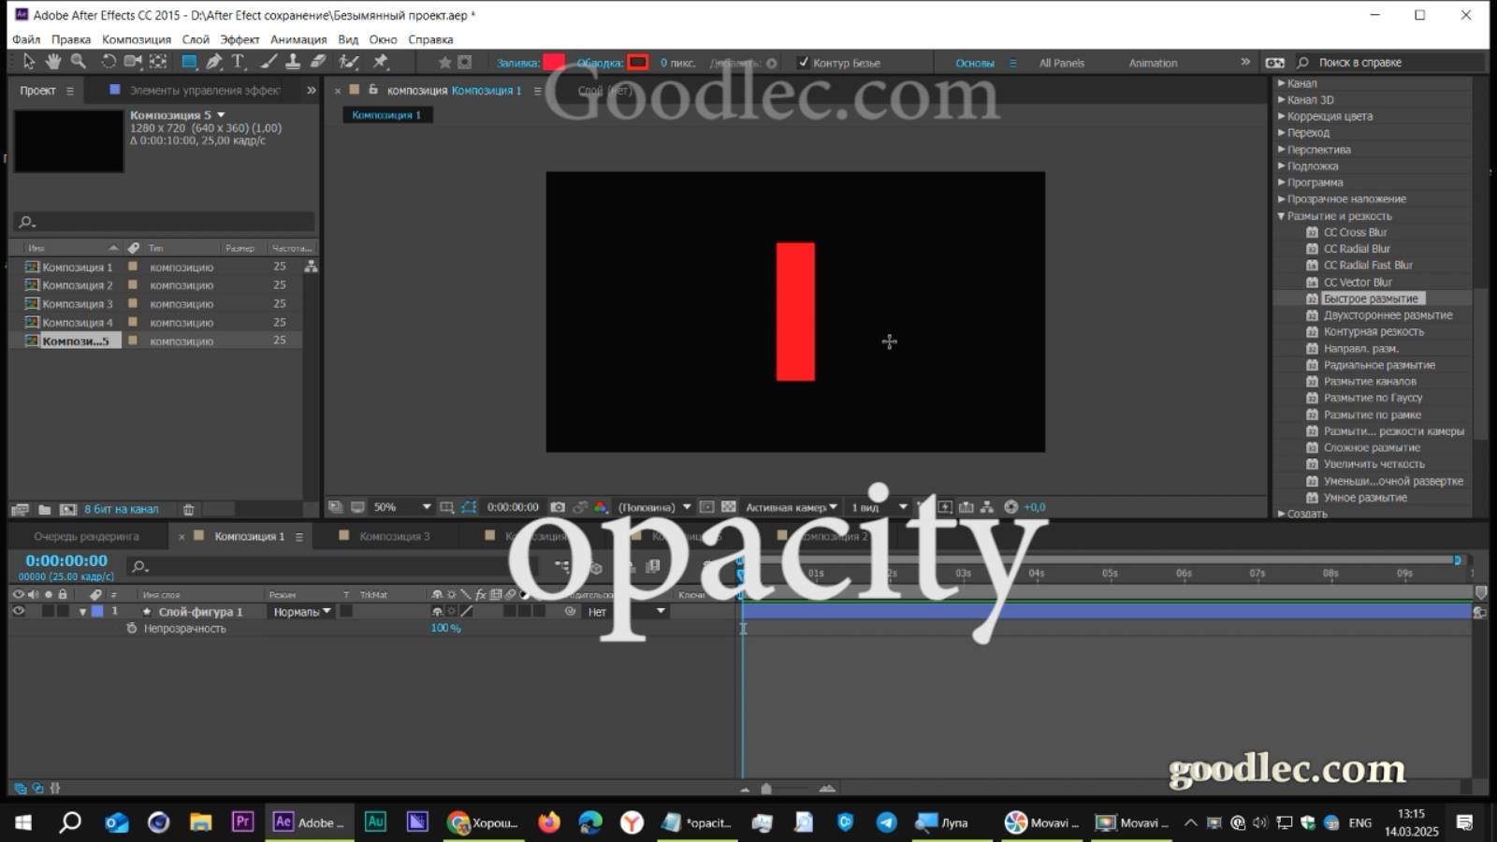Open the Нормальный blending mode dropdown
Screen dimensions: 1497x842
click(x=302, y=612)
